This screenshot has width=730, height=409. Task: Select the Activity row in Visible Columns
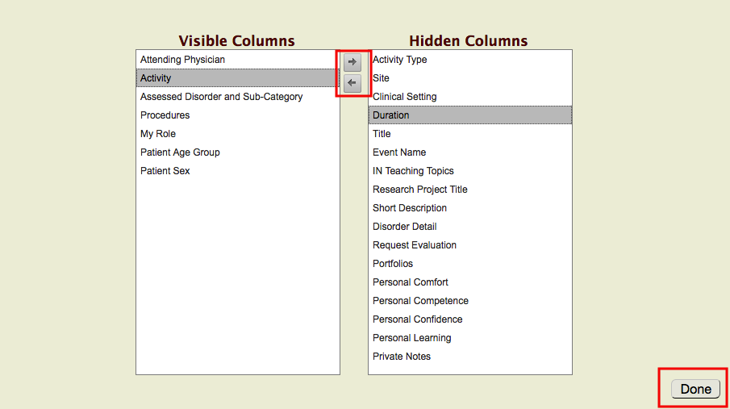[237, 77]
